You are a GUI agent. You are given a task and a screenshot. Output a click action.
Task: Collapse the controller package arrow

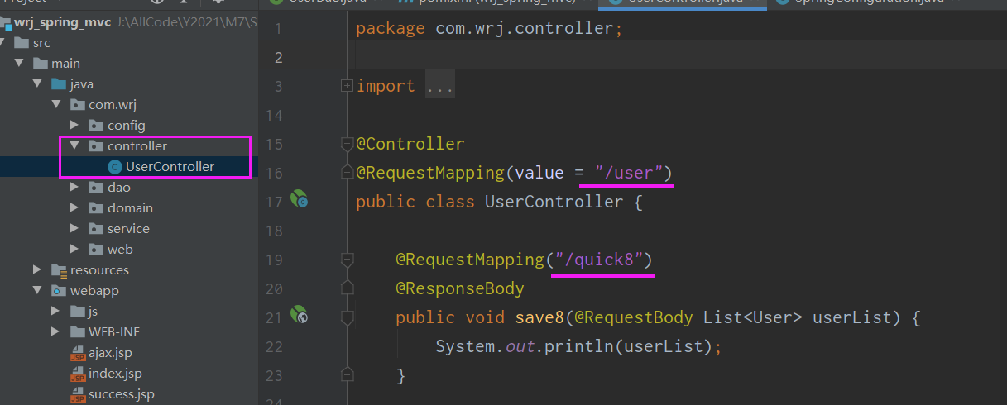coord(74,146)
